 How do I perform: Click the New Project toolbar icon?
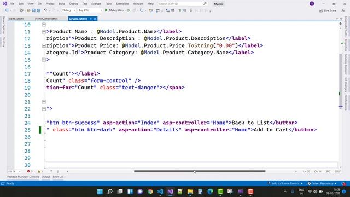(21, 10)
